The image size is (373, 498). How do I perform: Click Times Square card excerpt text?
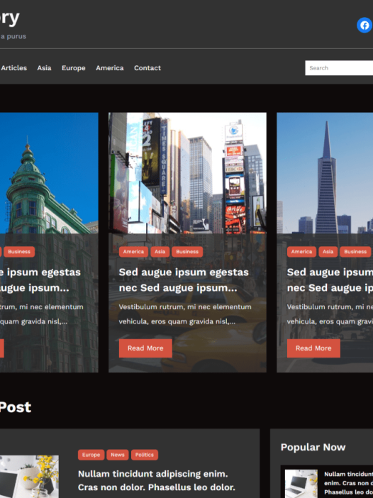(x=185, y=314)
